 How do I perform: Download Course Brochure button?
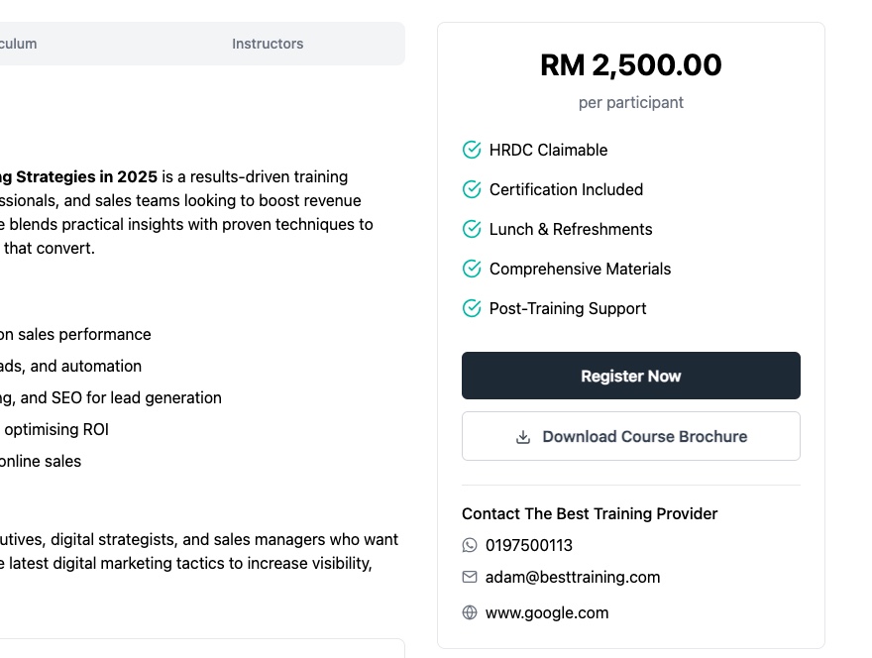(630, 436)
